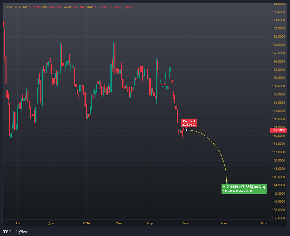Click the current price tag 157.3000 on axis
Image resolution: width=290 pixels, height=236 pixels.
(x=278, y=130)
